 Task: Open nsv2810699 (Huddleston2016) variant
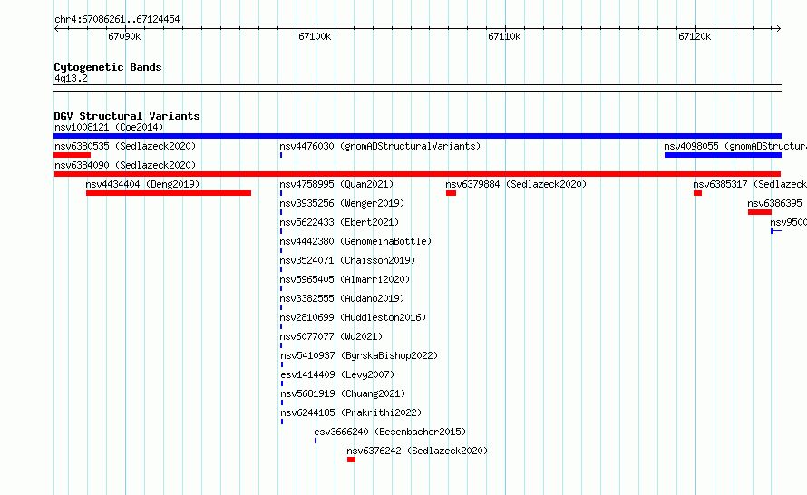(x=353, y=317)
